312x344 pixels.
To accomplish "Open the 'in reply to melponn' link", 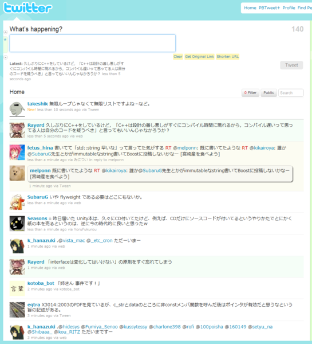I will click(106, 160).
